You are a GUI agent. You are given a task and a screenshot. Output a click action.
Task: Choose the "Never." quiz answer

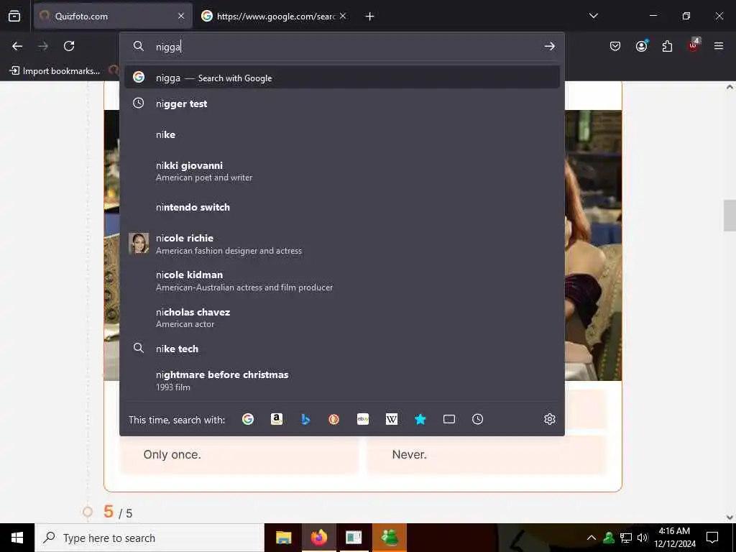coord(487,454)
